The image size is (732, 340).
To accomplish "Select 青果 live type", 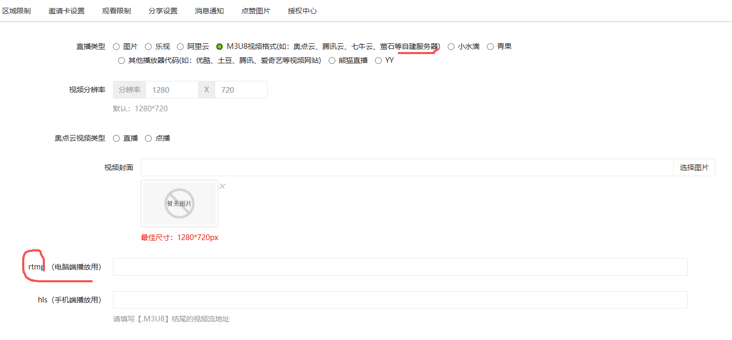I will (x=491, y=47).
